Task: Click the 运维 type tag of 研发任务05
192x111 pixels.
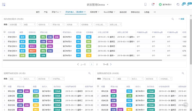Action: (x=22, y=55)
